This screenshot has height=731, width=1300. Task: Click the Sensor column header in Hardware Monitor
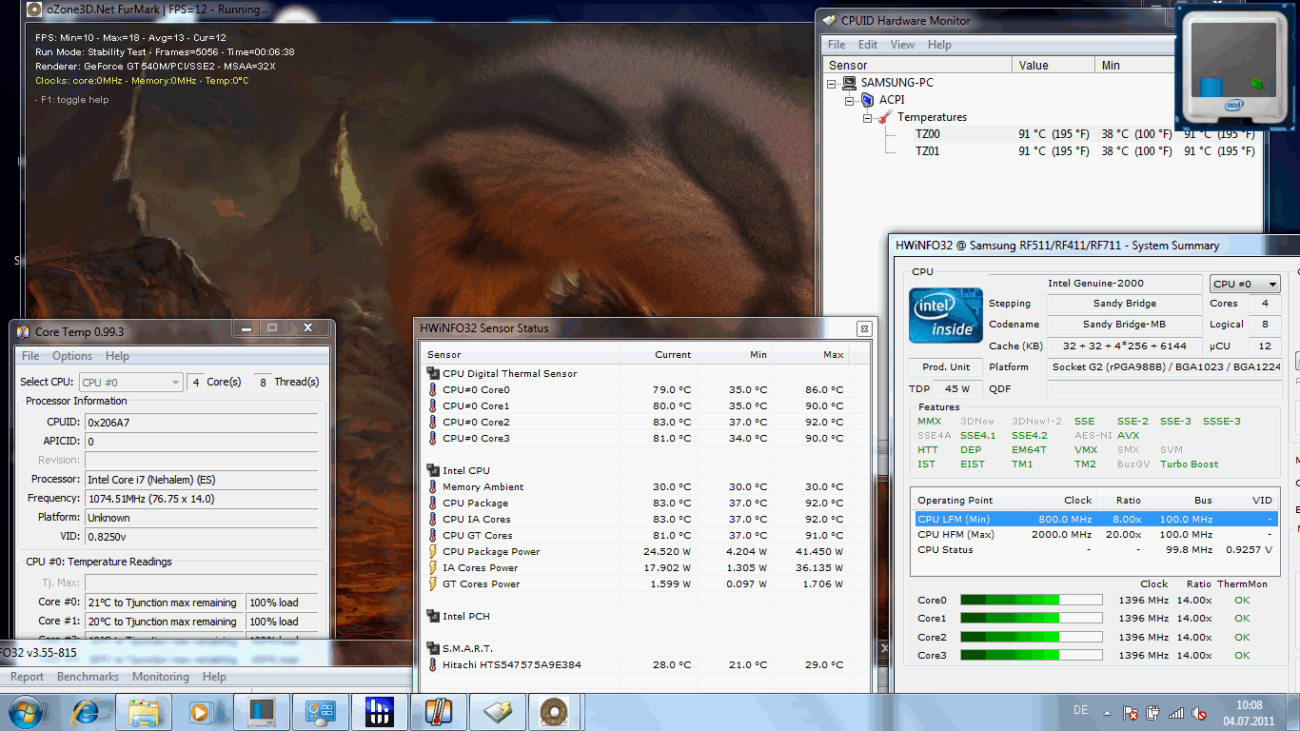(x=917, y=65)
